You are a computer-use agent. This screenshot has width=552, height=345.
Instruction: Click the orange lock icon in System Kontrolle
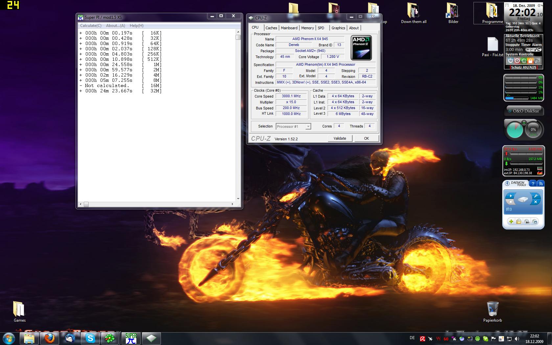pos(530,61)
